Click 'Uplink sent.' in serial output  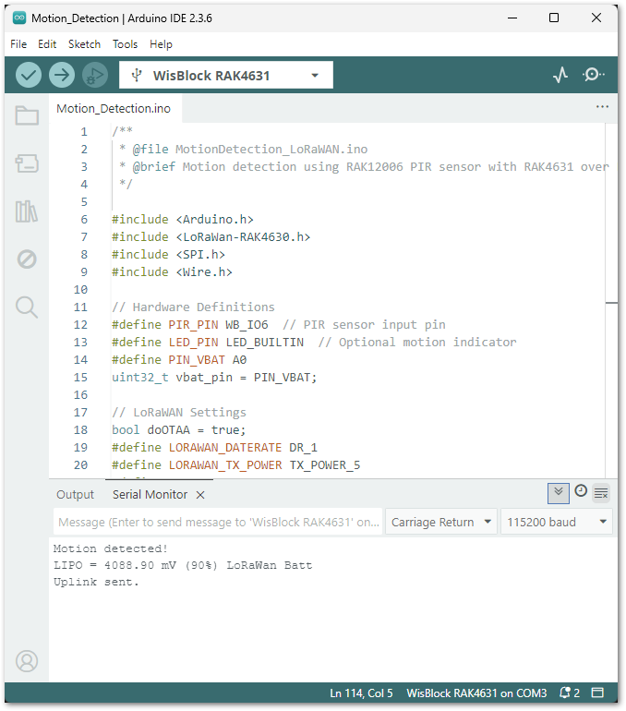(x=96, y=582)
